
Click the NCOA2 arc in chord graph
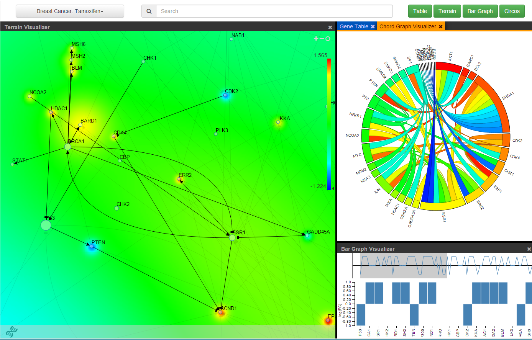pos(365,136)
